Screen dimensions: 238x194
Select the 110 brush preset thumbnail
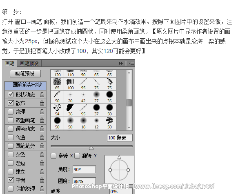71,73
